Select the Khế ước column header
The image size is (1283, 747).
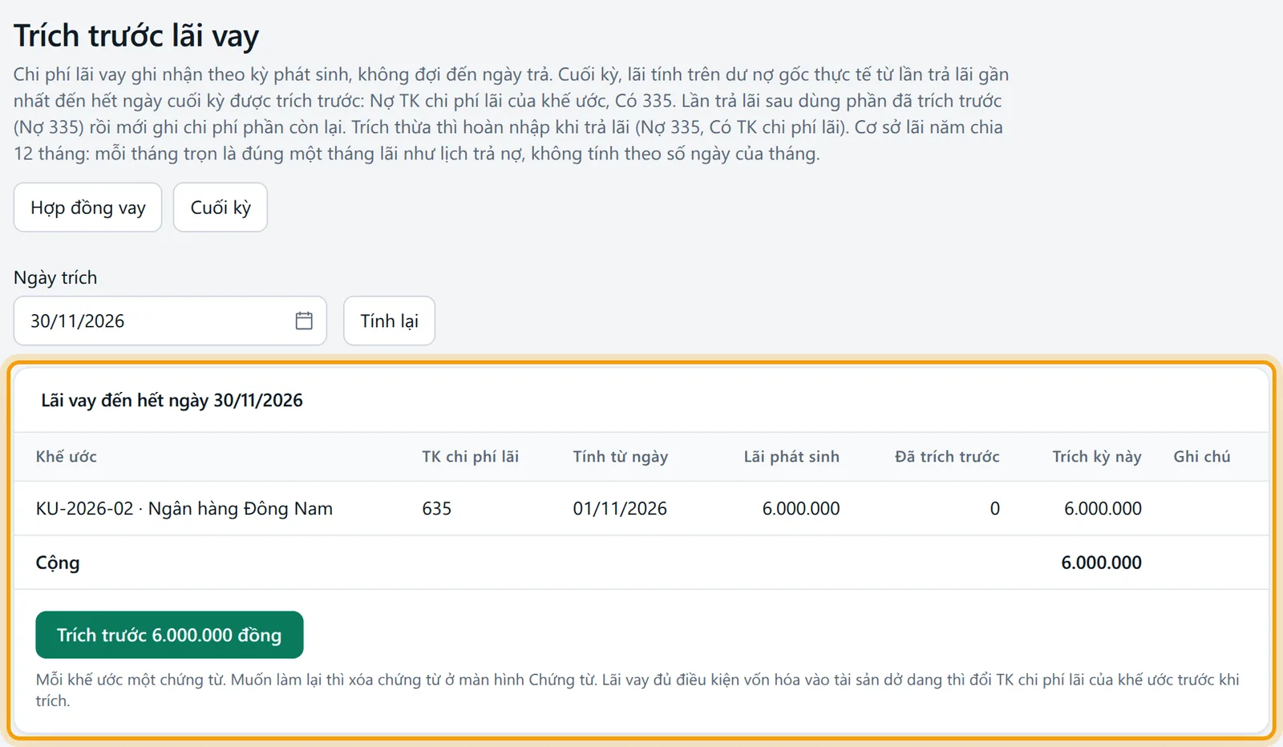67,457
